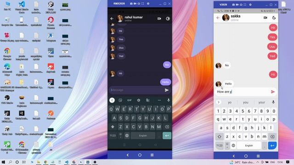Click Android back button in V2029 window
The width and height of the screenshot is (294, 165).
pos(234,156)
